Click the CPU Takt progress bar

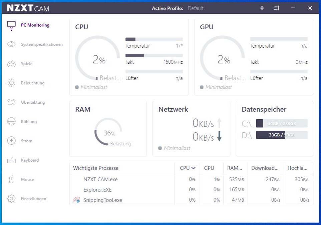pyautogui.click(x=154, y=55)
